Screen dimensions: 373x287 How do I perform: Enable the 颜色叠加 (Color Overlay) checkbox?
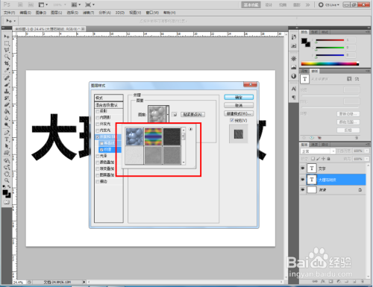pos(98,163)
